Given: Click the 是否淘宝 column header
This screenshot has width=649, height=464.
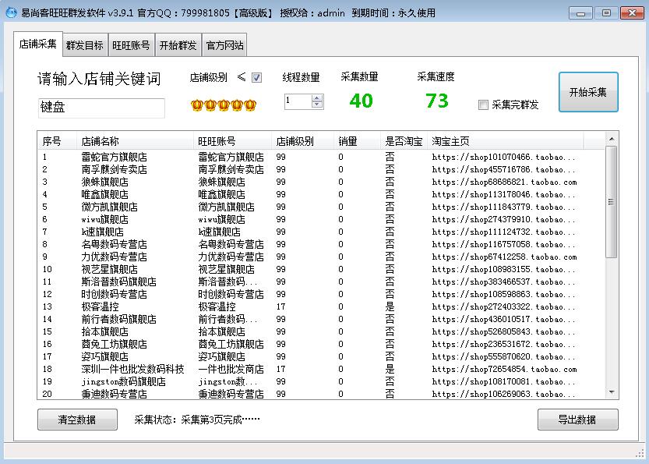Looking at the screenshot, I should point(404,141).
